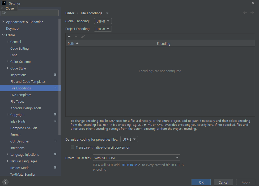Click the minus remove-path icon
The image size is (259, 186).
76,37
